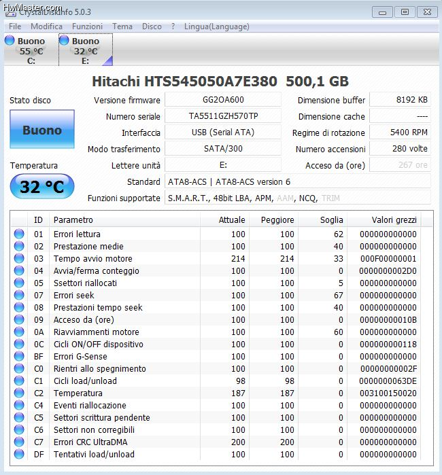Click the interface field USB (Serial ATA)
Viewport: 442px width, 475px height.
pos(223,133)
